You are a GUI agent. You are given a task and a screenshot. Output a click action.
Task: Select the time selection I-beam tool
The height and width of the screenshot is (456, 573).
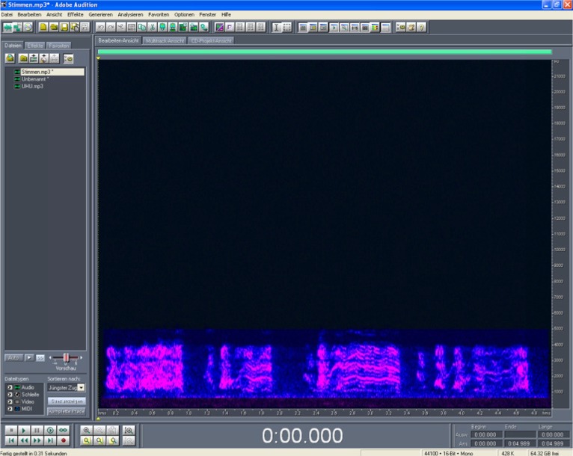point(277,28)
